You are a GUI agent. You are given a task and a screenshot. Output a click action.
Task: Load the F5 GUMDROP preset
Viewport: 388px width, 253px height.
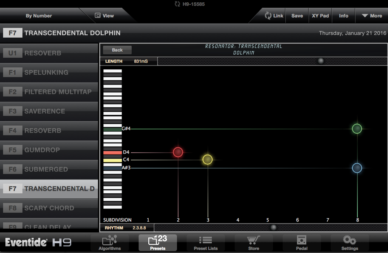click(49, 150)
